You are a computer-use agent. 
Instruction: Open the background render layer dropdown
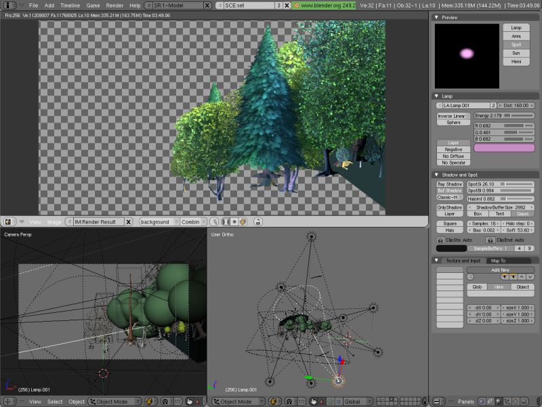[x=159, y=221]
